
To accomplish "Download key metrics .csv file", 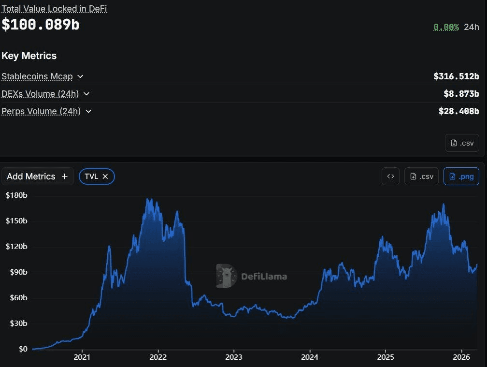I will pyautogui.click(x=462, y=143).
